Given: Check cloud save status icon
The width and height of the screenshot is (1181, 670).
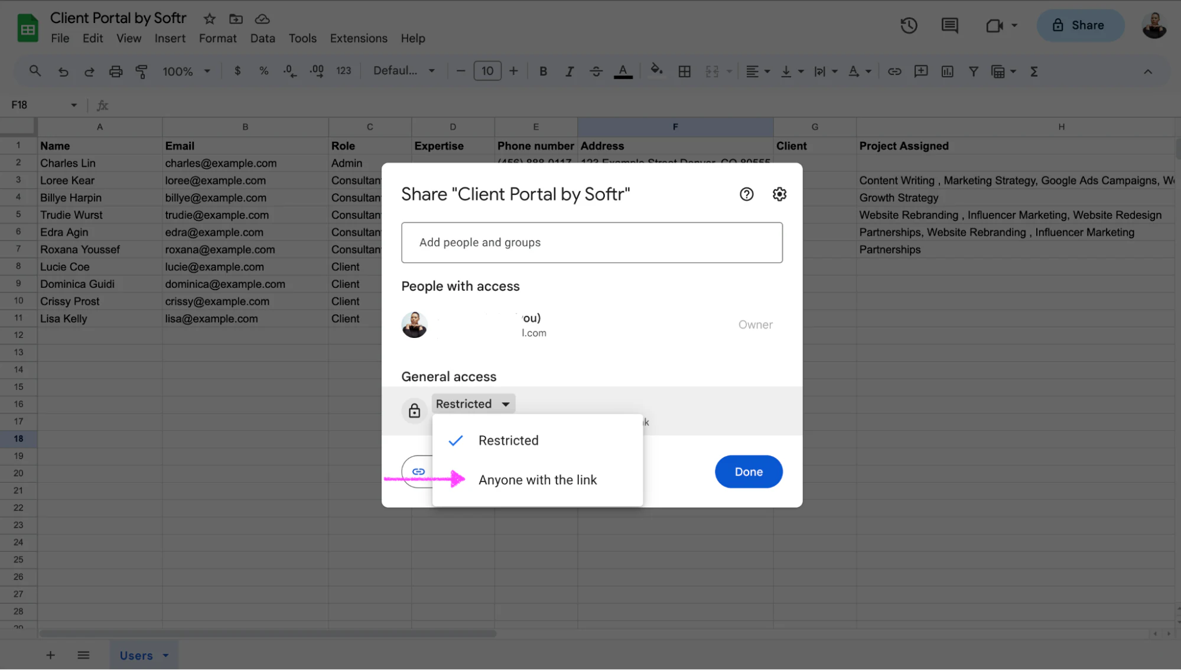Looking at the screenshot, I should tap(262, 19).
